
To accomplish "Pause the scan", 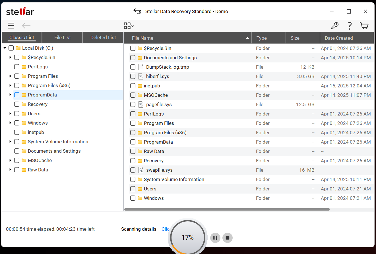I will 215,238.
